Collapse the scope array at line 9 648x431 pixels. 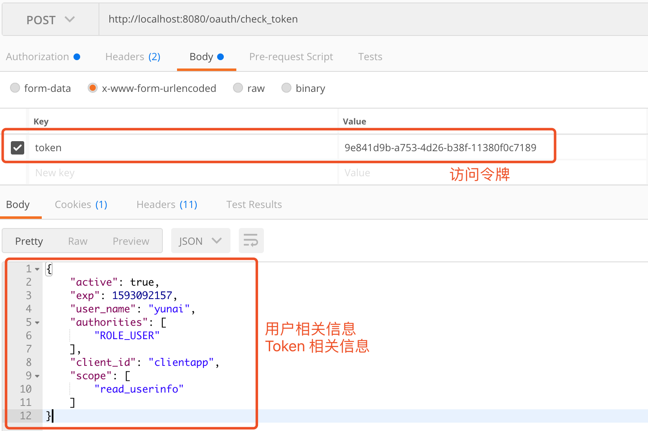[37, 376]
